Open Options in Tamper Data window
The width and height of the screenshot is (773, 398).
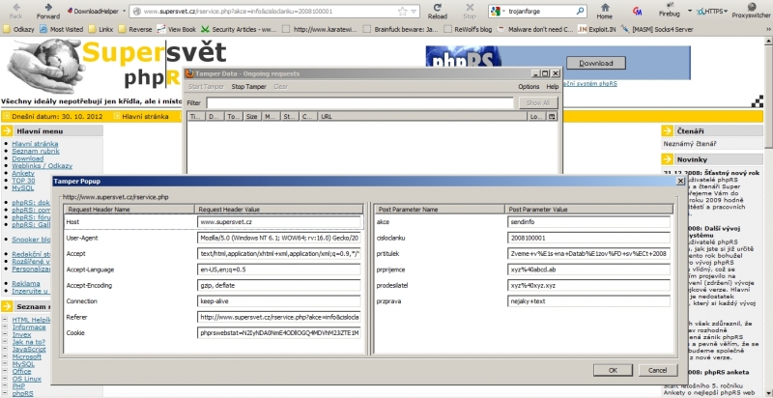529,87
